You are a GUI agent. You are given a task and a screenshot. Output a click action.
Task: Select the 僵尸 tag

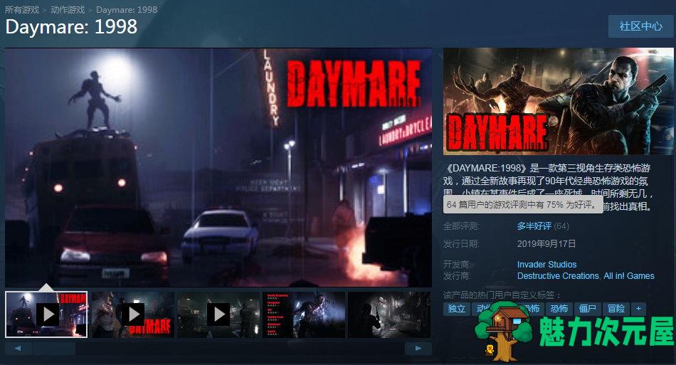588,309
